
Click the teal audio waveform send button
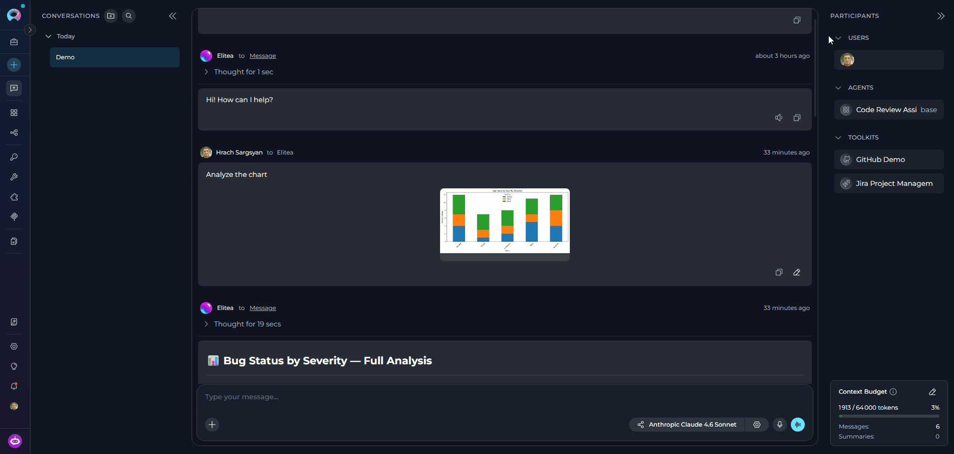798,425
